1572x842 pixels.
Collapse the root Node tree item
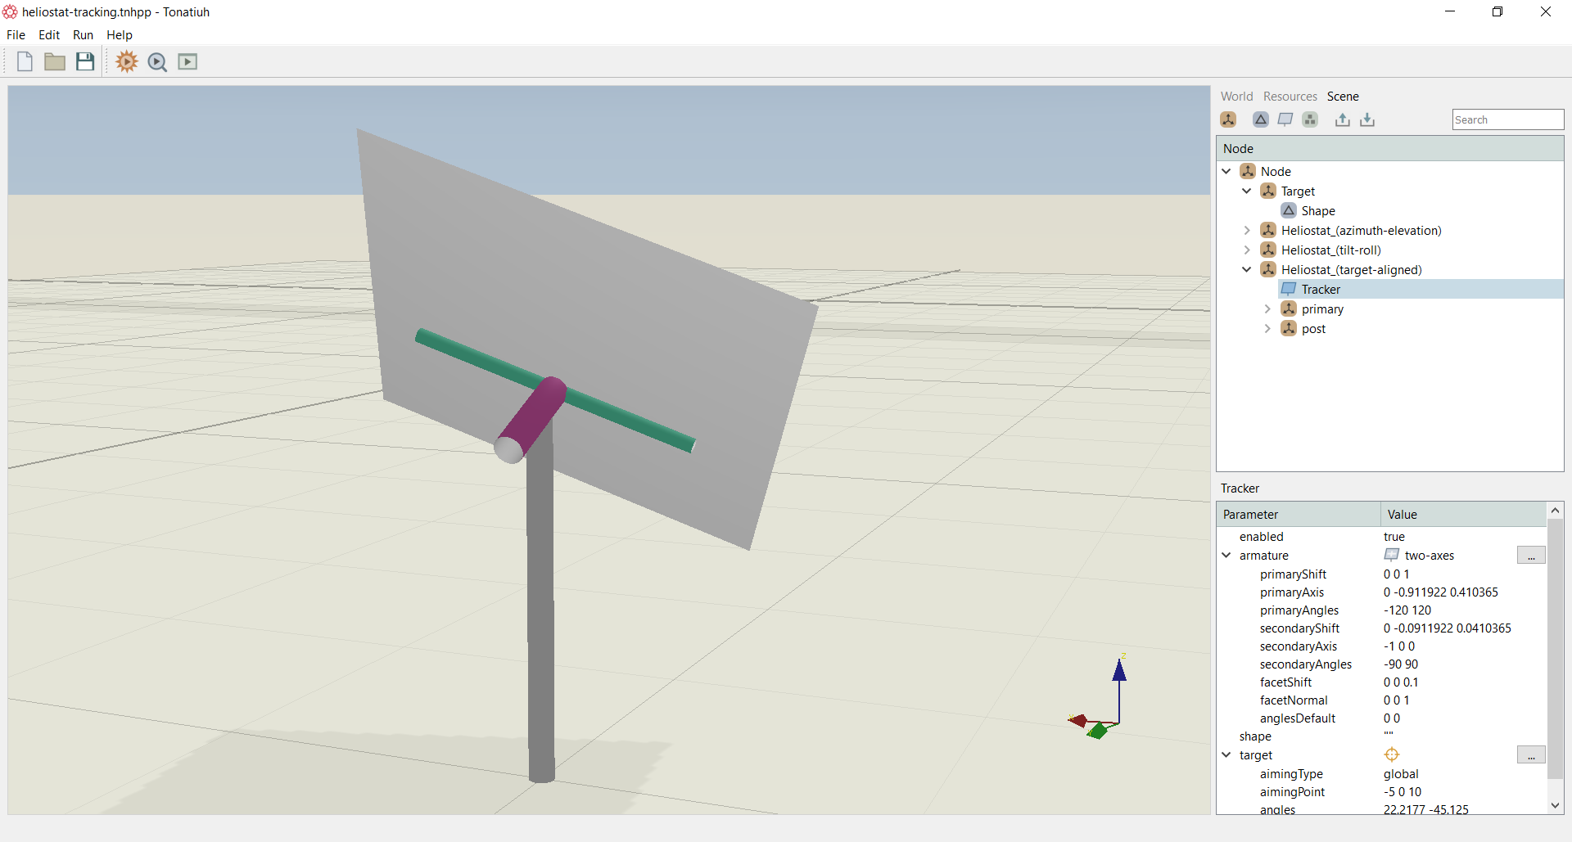1226,171
